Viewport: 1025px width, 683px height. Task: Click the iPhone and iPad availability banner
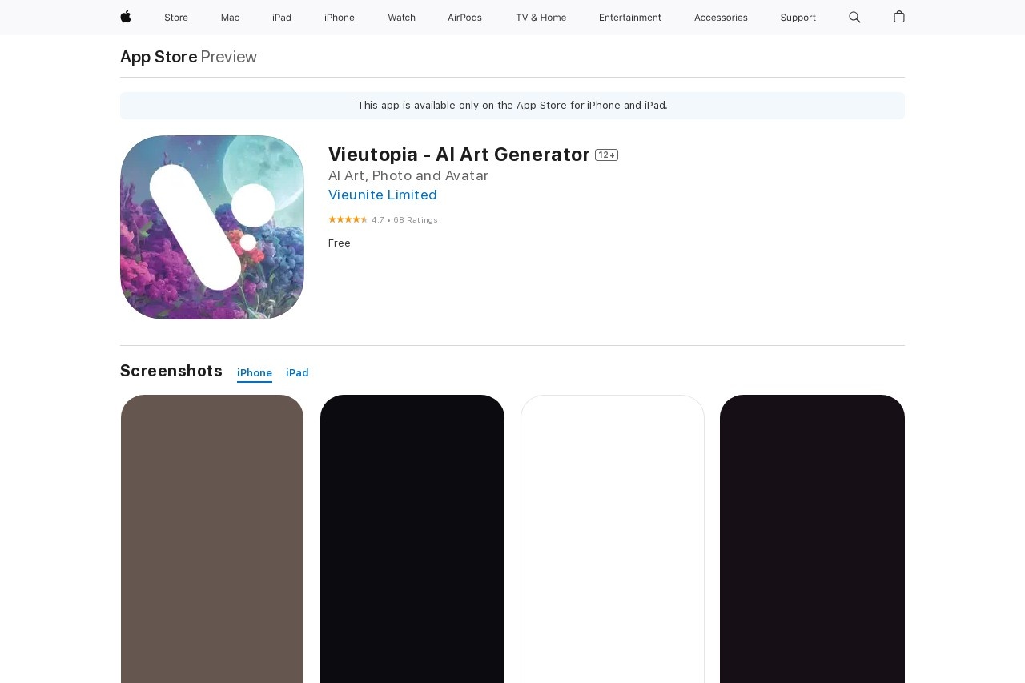point(512,106)
